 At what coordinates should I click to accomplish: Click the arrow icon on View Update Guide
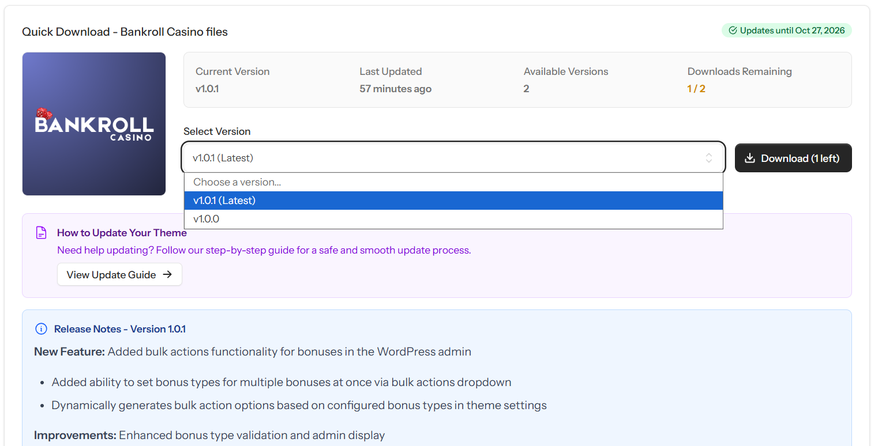pyautogui.click(x=168, y=274)
